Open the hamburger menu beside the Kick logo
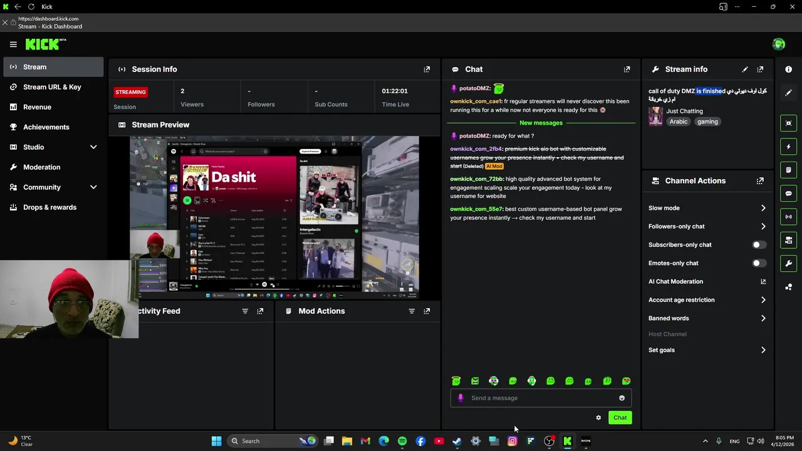Screen dimensions: 802x451 [13, 44]
